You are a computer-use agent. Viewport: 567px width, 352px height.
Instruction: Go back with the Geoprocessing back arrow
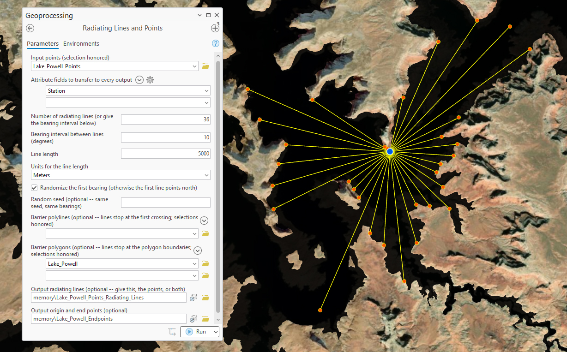point(30,28)
